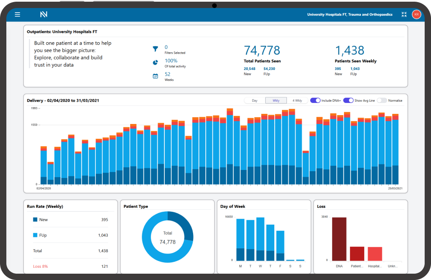Open the hamburger navigation menu
431x280 pixels.
tap(17, 14)
